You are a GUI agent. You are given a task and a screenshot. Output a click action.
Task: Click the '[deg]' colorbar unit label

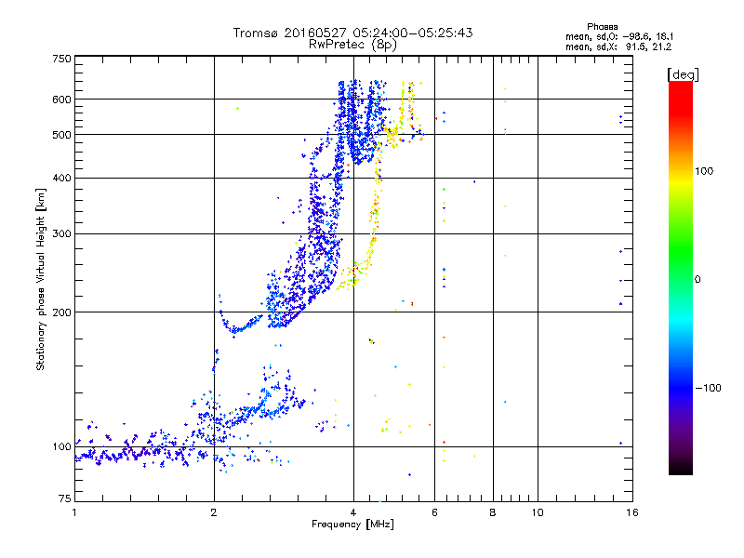(683, 74)
